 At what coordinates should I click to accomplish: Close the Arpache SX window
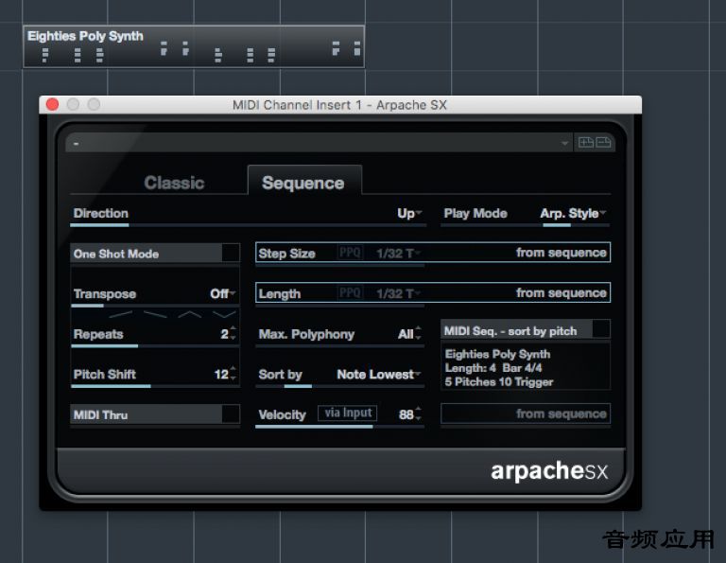click(52, 105)
